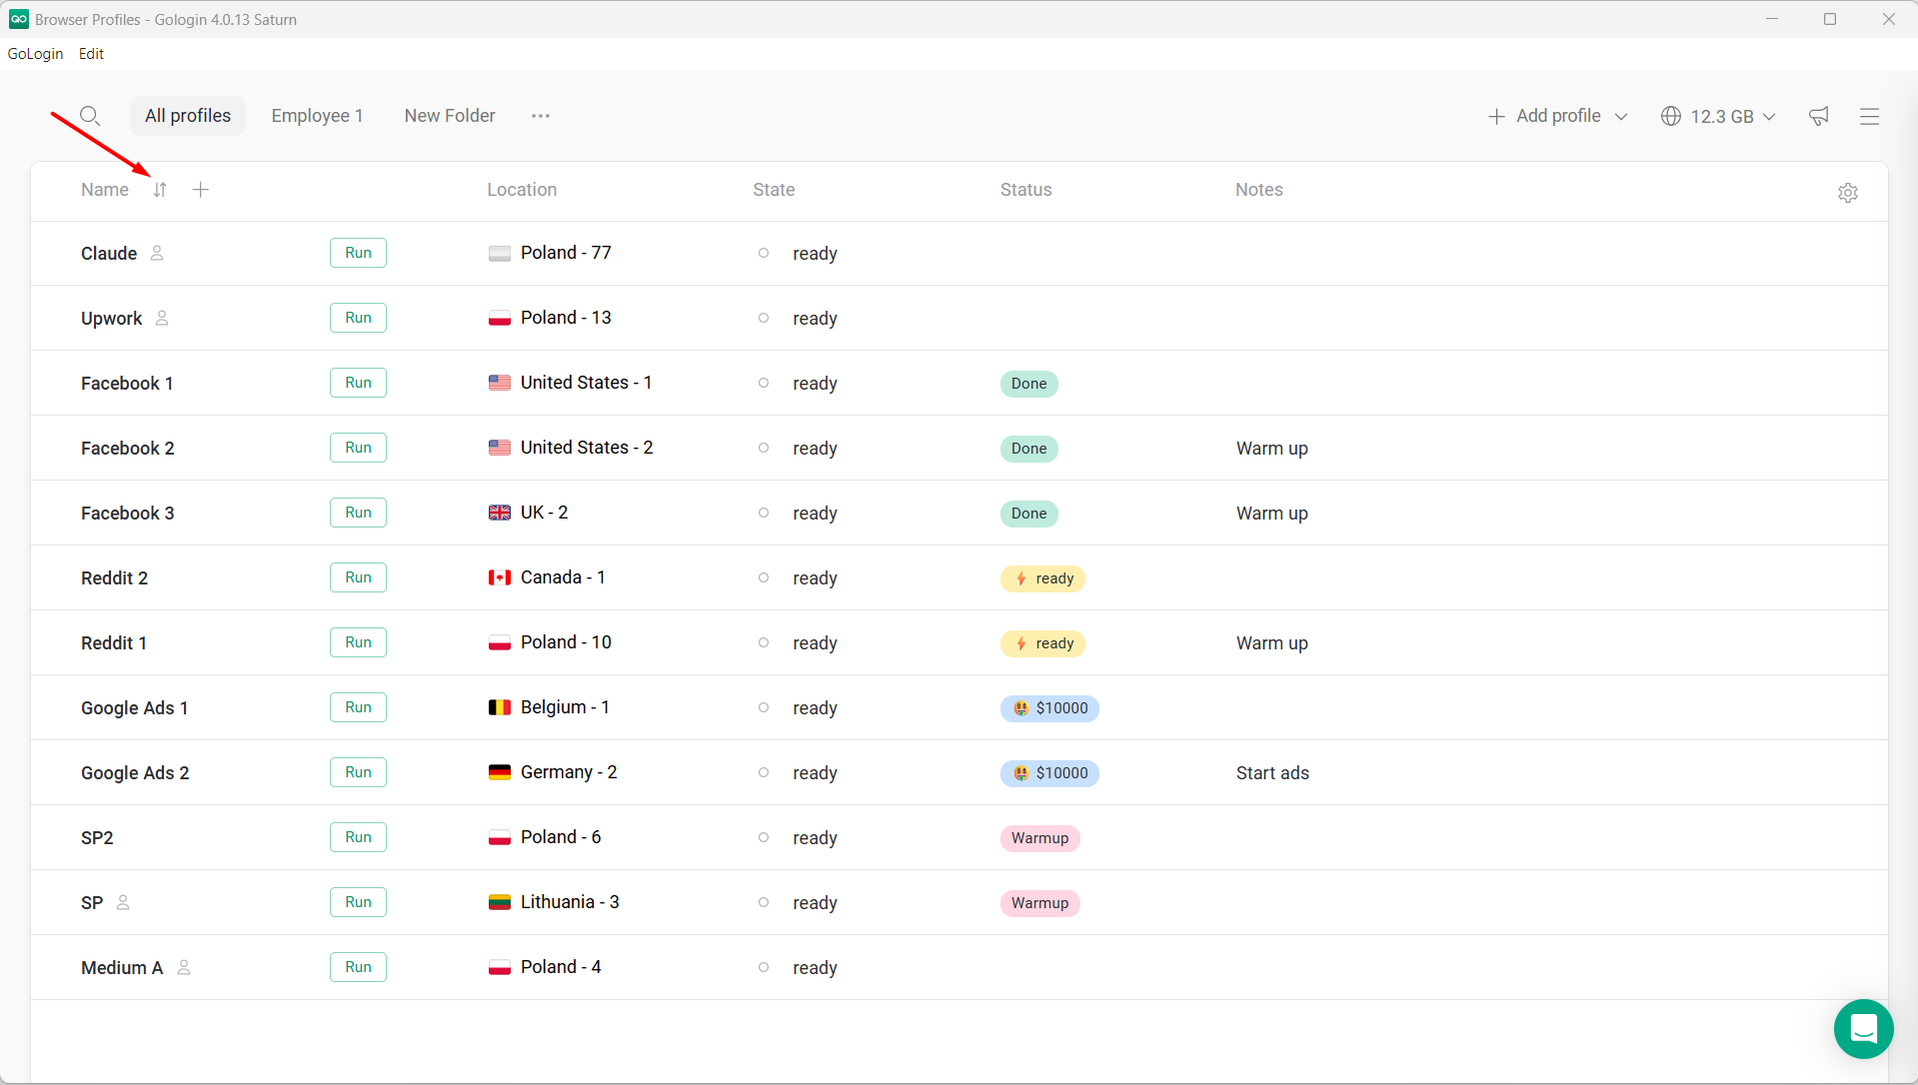The image size is (1918, 1085).
Task: Open announcements with the megaphone icon
Action: [1818, 116]
